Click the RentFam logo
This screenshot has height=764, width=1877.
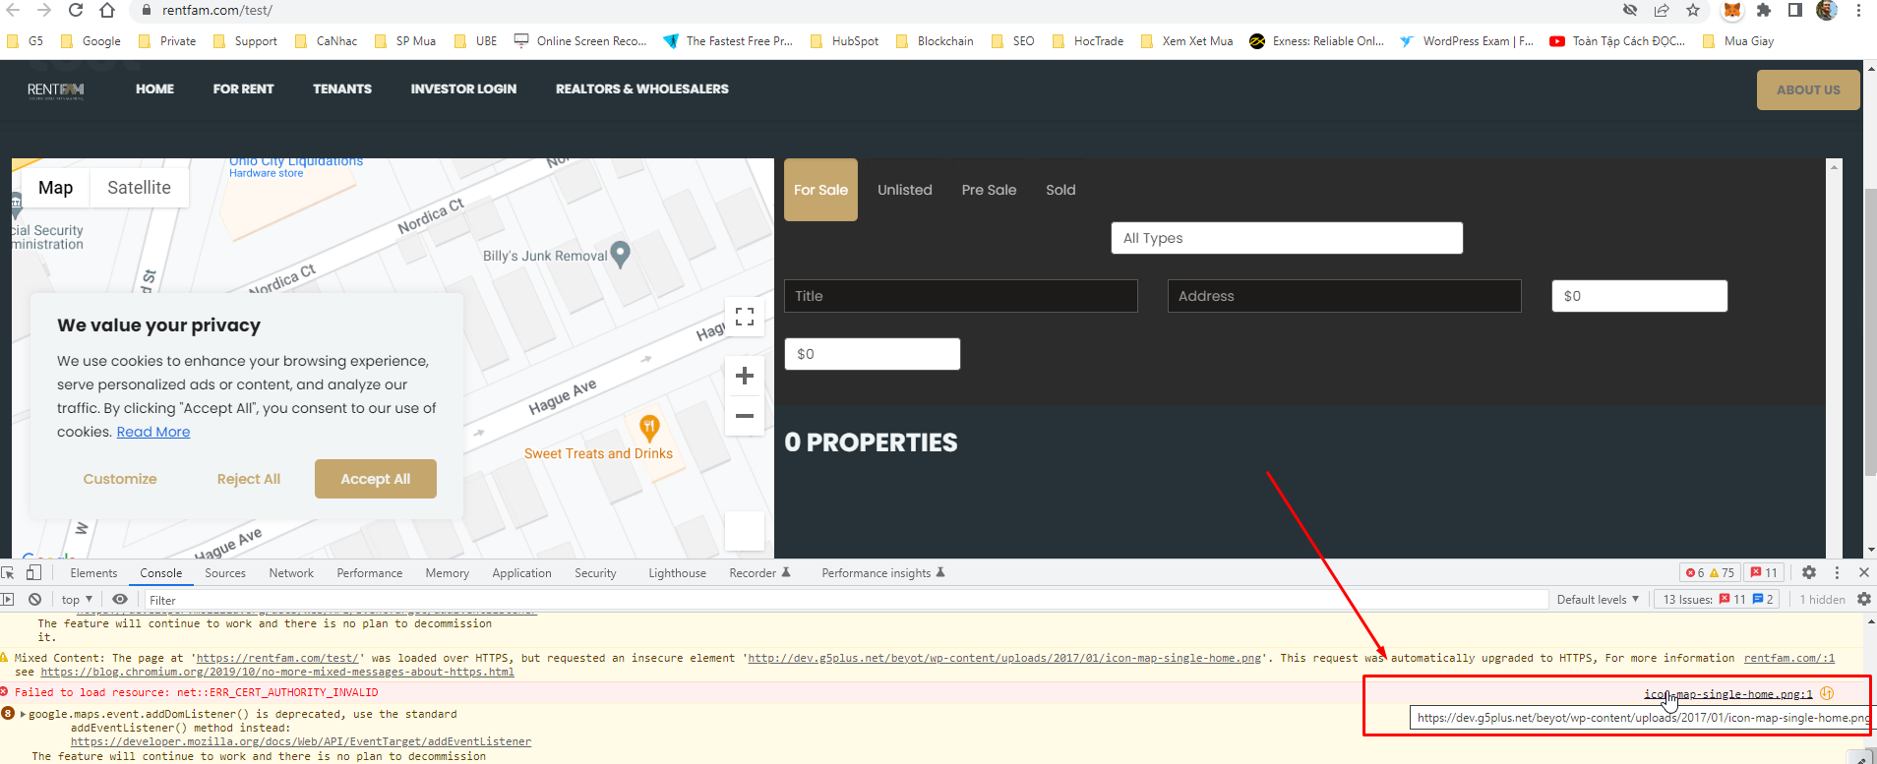56,89
